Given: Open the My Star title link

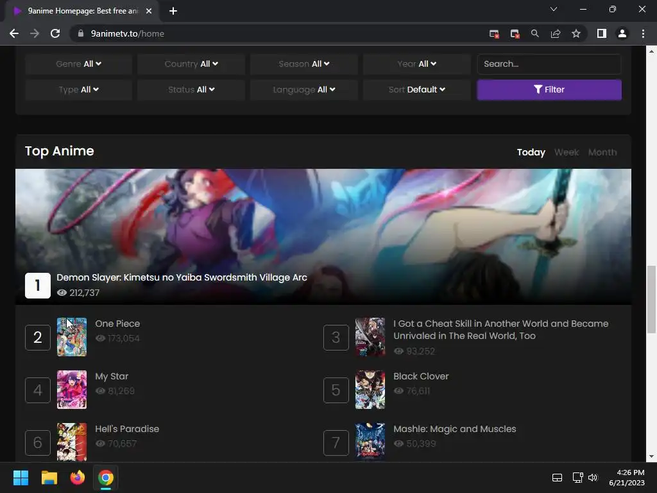Looking at the screenshot, I should pos(112,376).
